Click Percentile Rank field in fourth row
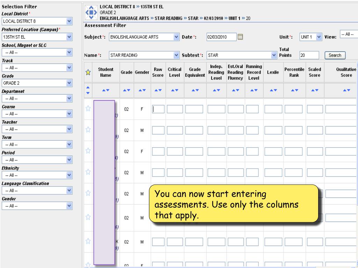 [x=293, y=173]
